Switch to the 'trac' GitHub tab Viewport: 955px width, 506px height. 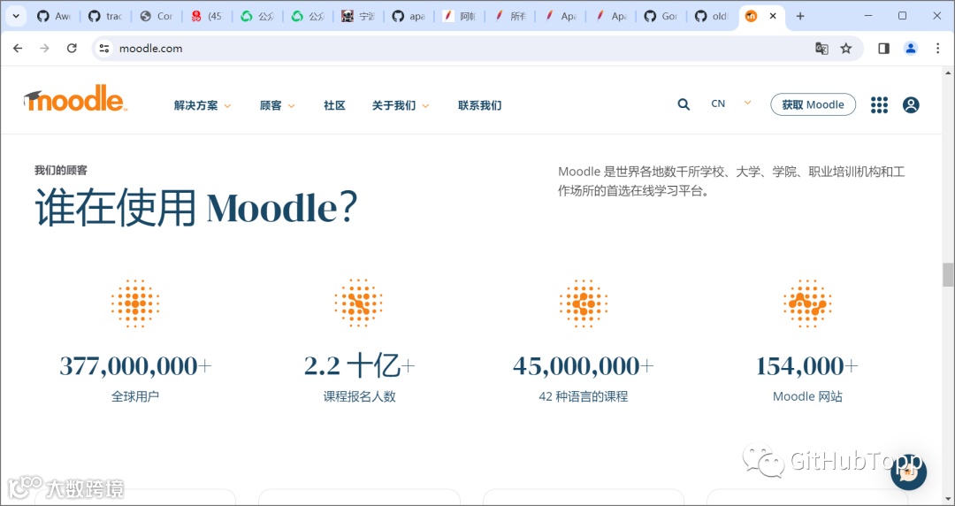104,17
